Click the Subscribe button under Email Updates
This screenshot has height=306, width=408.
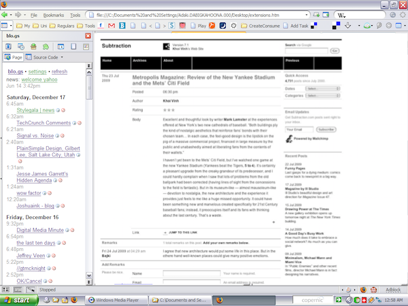(326, 129)
